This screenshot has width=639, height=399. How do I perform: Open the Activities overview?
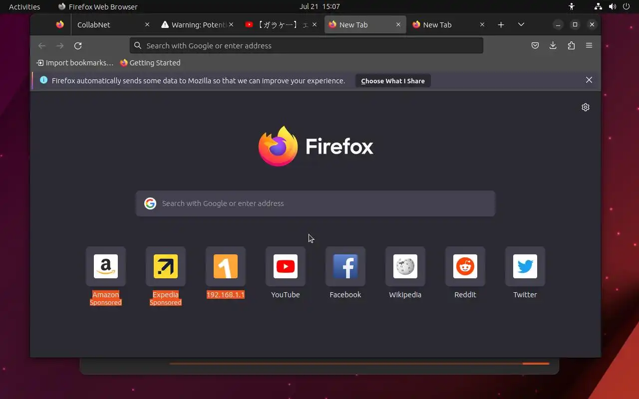point(24,6)
